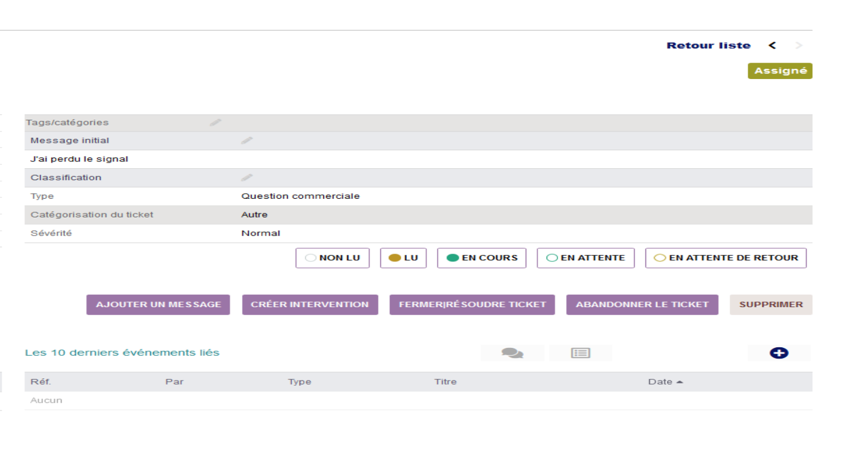The height and width of the screenshot is (467, 841).
Task: Sort events by Type column header
Action: coord(300,382)
